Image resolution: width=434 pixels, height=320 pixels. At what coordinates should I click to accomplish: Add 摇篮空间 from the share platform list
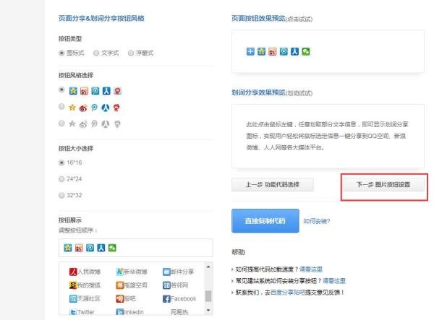(132, 285)
